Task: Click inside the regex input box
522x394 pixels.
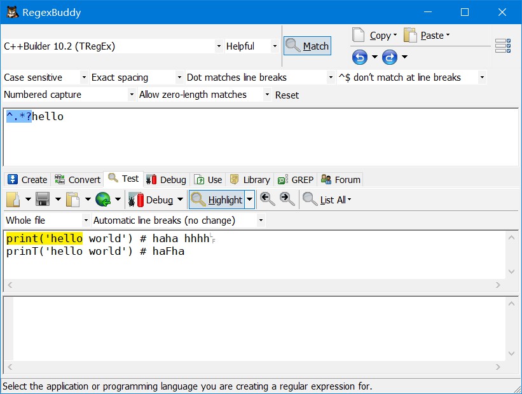Action: tap(261, 137)
